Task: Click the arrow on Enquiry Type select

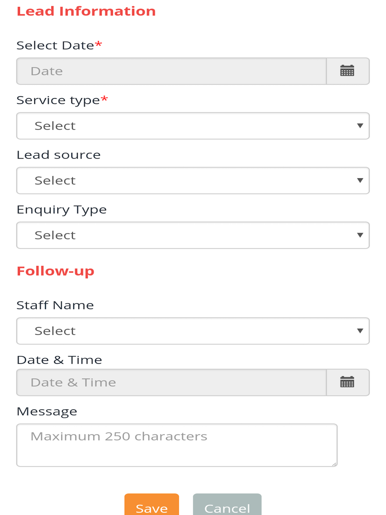Action: tap(360, 235)
